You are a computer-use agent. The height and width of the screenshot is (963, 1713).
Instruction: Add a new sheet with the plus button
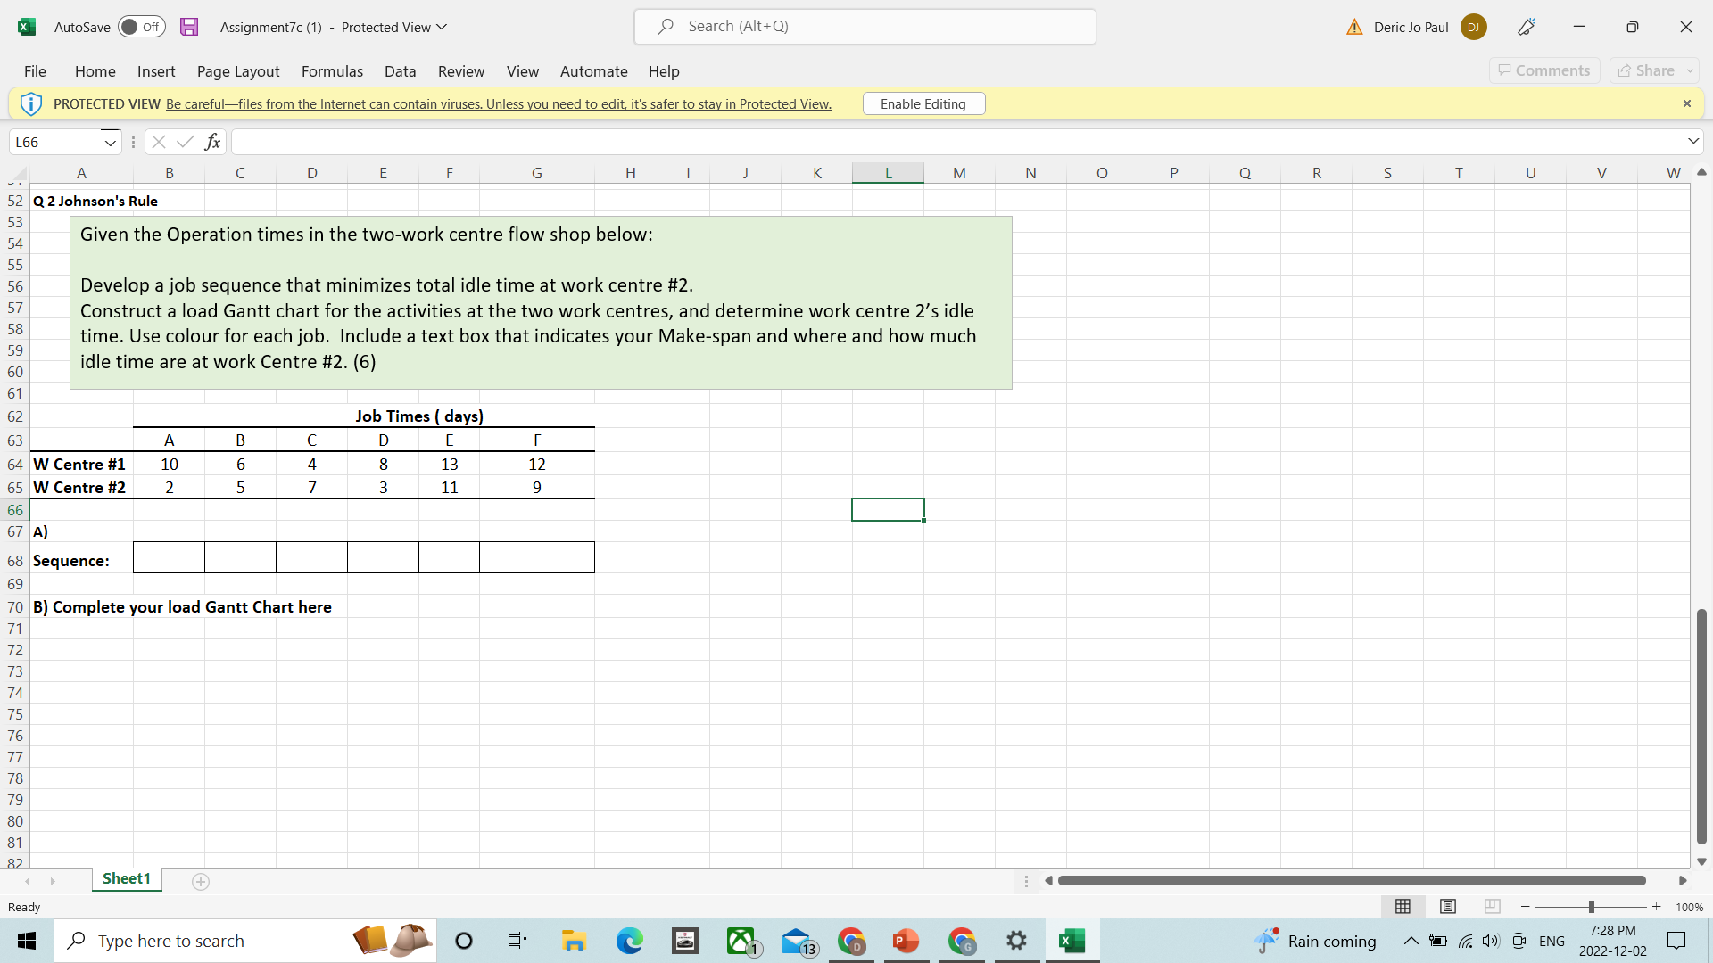[x=200, y=881]
